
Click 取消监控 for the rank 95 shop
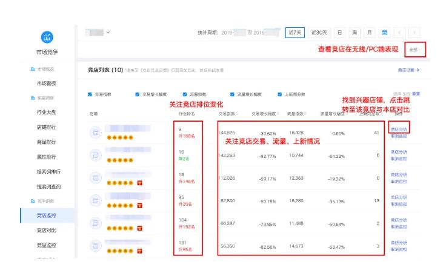[x=399, y=204]
